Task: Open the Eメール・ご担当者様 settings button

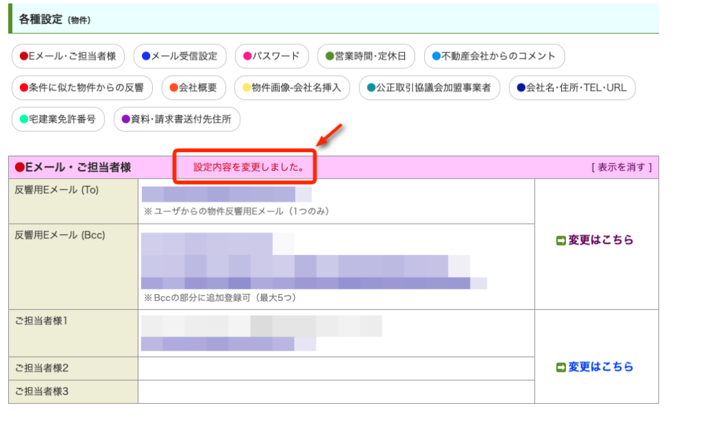Action: [x=68, y=56]
